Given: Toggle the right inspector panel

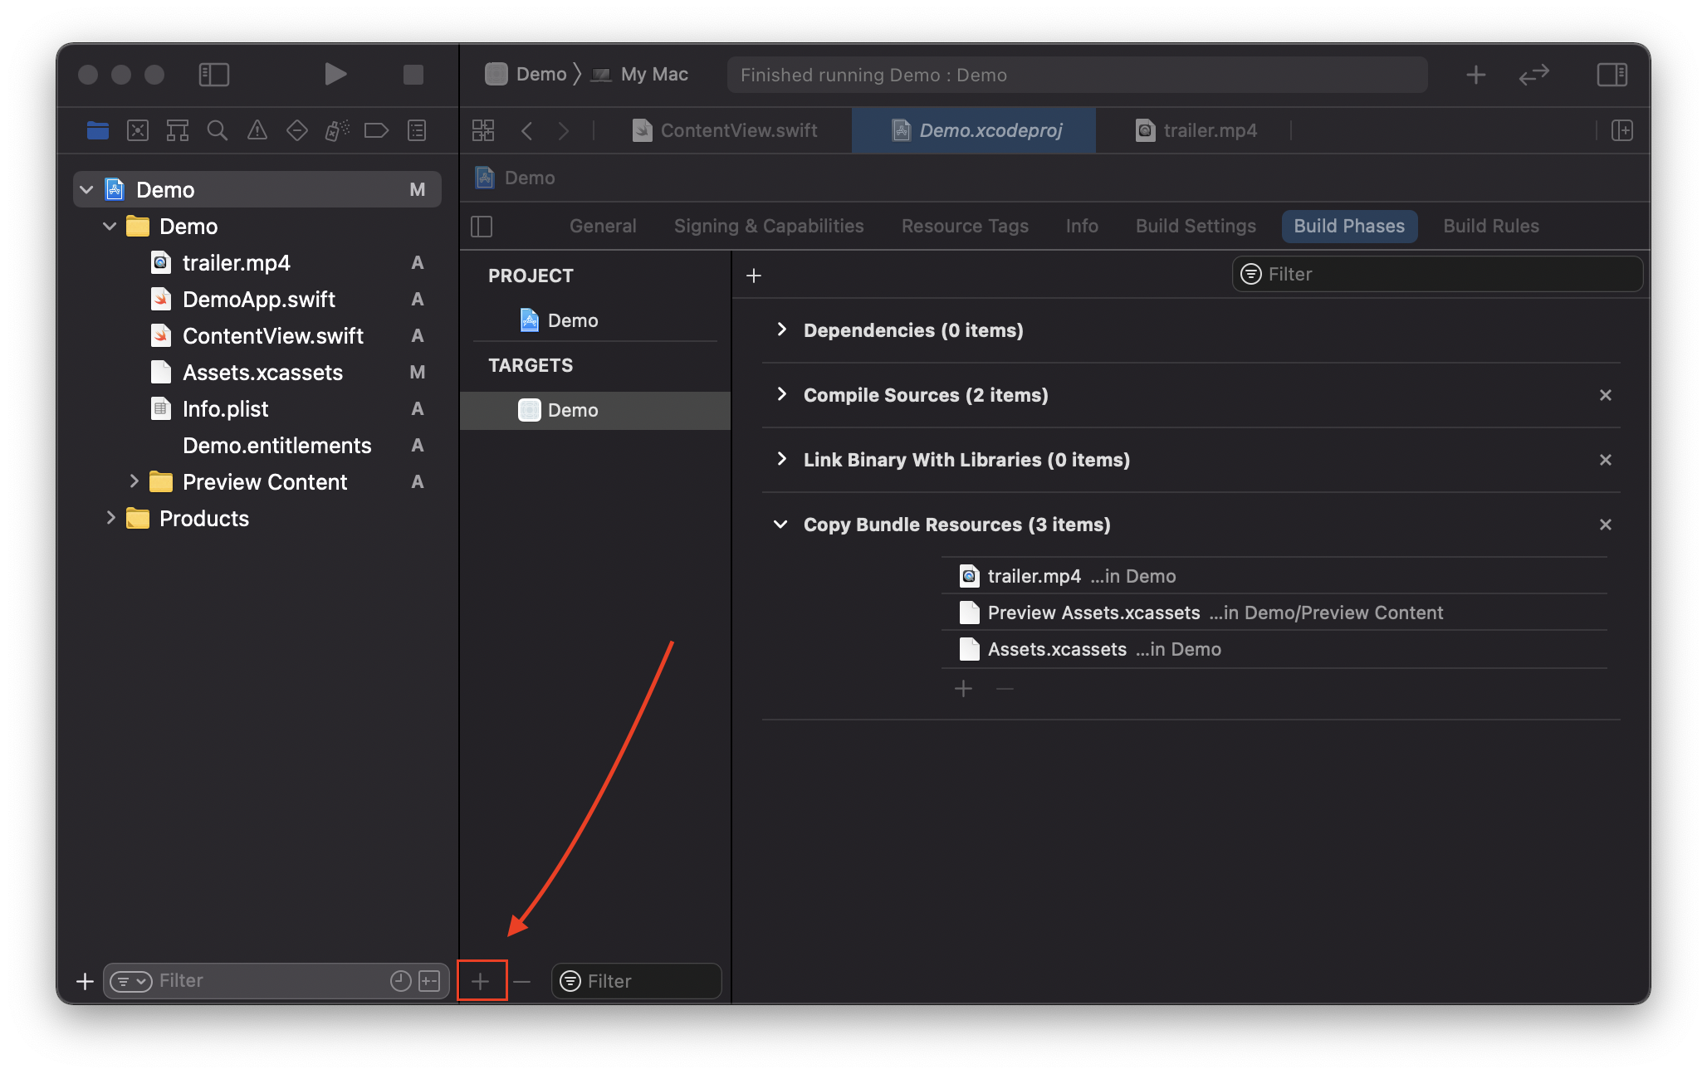Looking at the screenshot, I should [1612, 75].
